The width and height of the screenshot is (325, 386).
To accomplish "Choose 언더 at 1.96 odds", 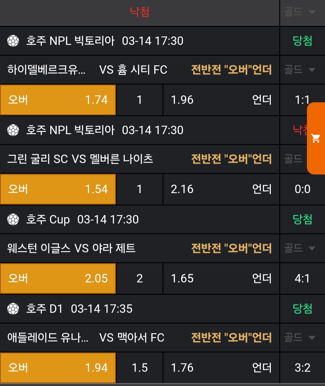I will 221,100.
